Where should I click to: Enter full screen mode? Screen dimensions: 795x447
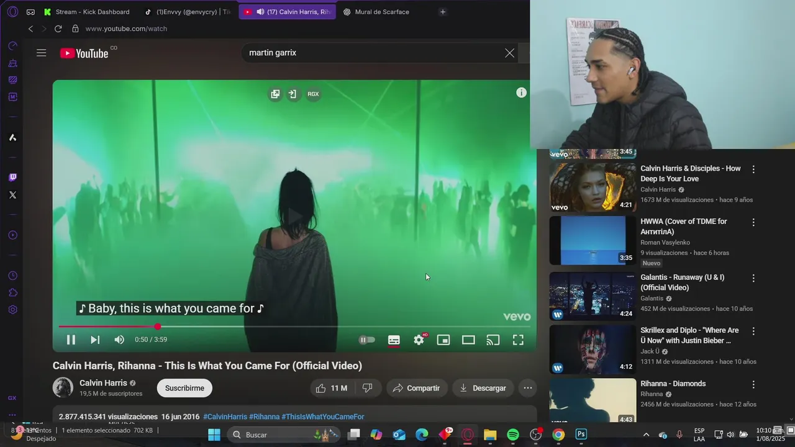click(x=518, y=340)
